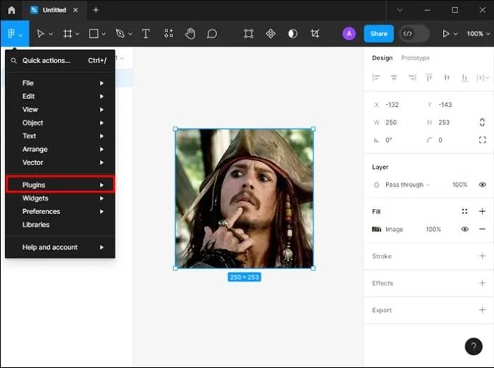This screenshot has height=368, width=494.
Task: Open the Resources tool
Action: [168, 34]
